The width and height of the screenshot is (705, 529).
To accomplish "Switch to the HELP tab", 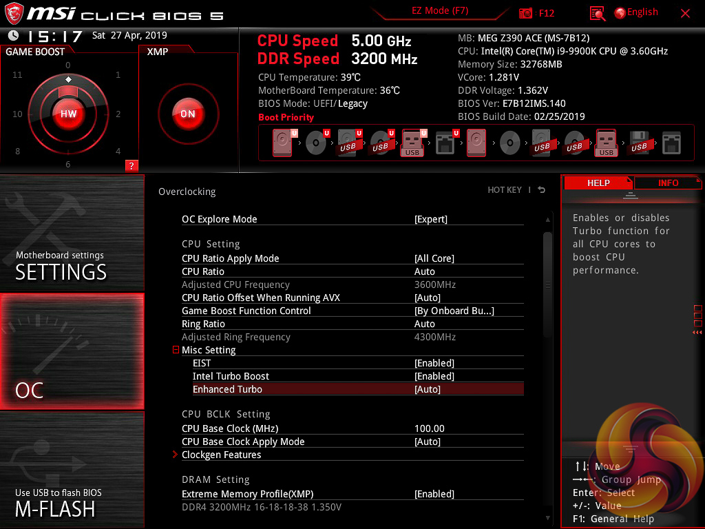I will click(x=598, y=183).
